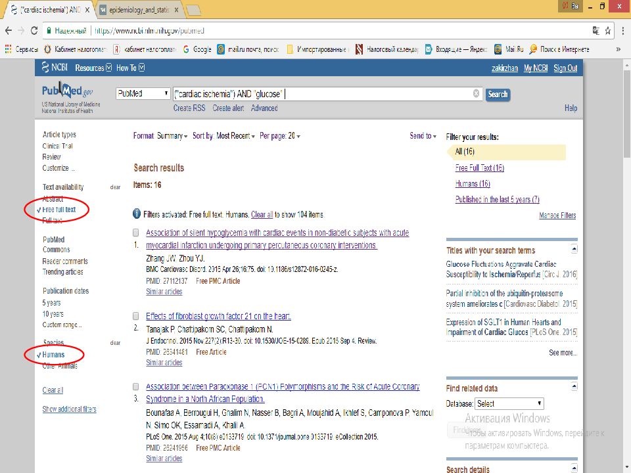Select the Free Full Text (16) filter
Viewport: 631px width, 473px height.
pyautogui.click(x=480, y=168)
